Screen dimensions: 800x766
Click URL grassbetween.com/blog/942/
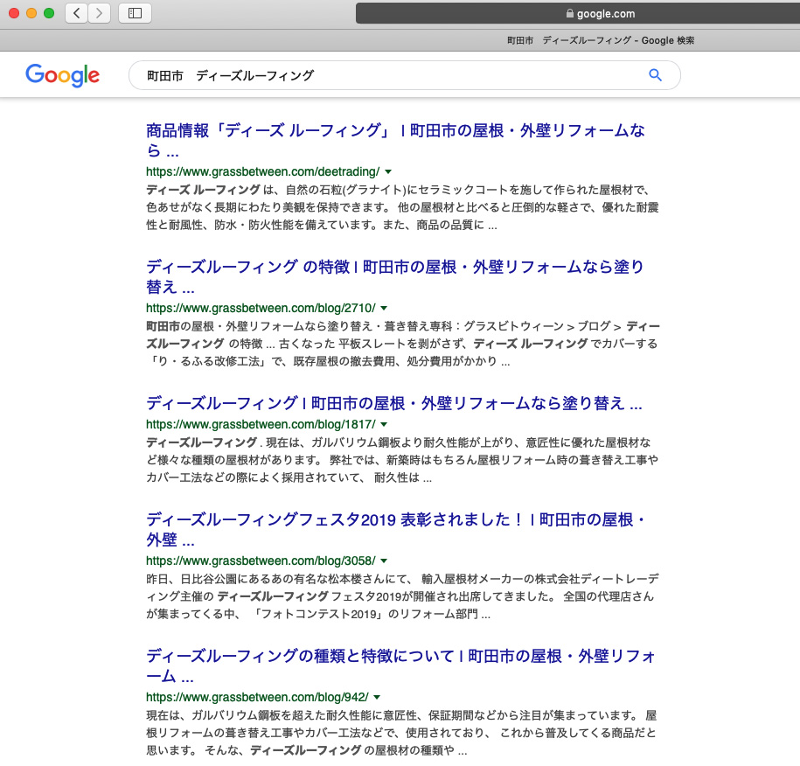tap(257, 697)
